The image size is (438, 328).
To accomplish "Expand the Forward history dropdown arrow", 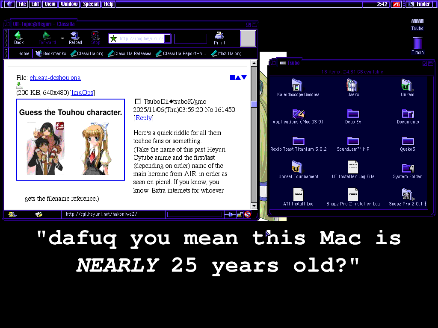I will (62, 38).
